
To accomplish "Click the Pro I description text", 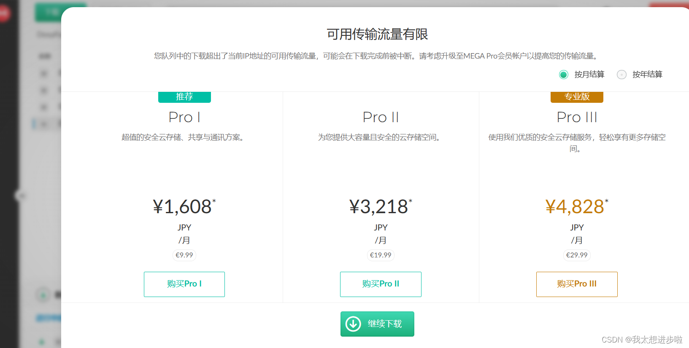I will 183,137.
